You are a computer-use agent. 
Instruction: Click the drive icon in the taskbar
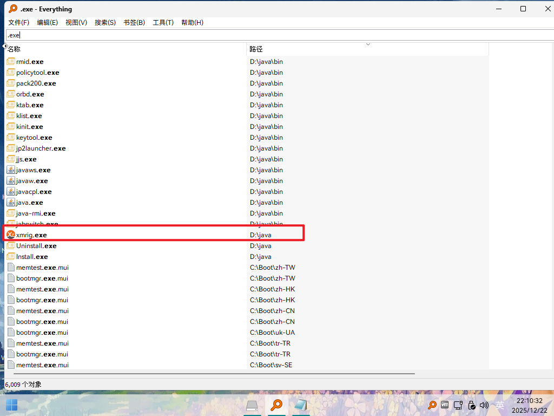252,405
